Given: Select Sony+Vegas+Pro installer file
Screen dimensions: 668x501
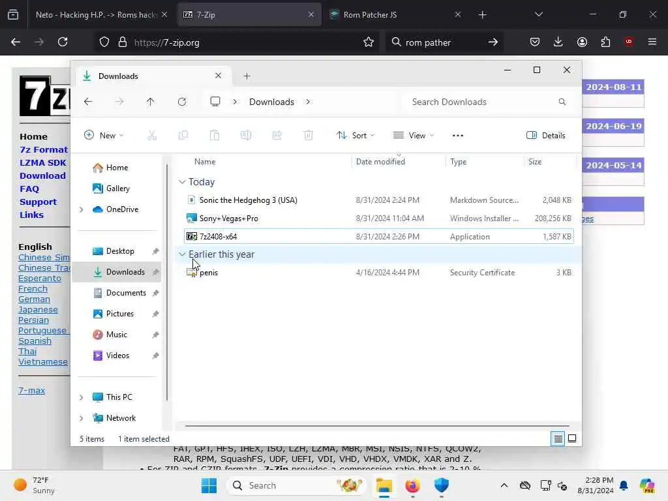Looking at the screenshot, I should 379,218.
